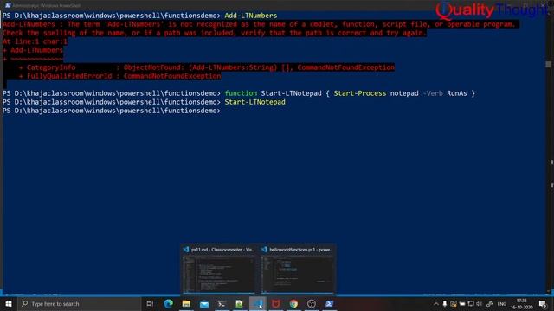Open the red shield app icon
The height and width of the screenshot is (311, 554).
(x=276, y=303)
